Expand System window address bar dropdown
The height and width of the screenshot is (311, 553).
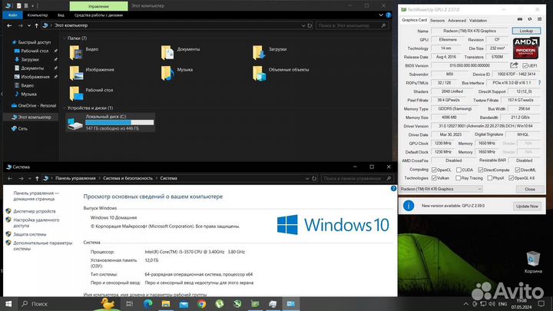tap(307, 178)
